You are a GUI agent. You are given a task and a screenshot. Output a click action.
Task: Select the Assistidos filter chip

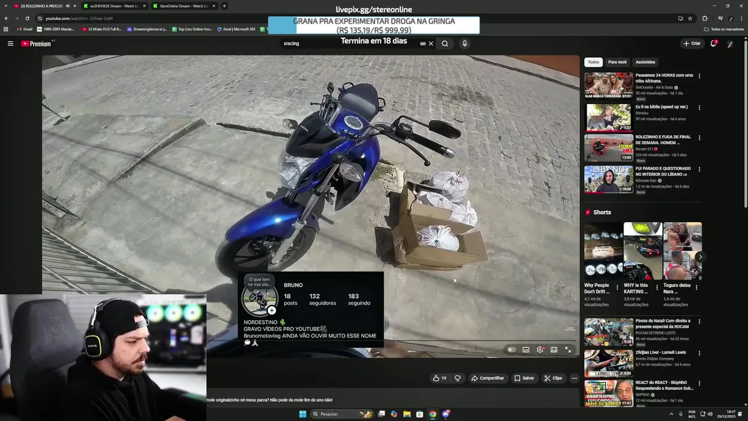point(645,62)
